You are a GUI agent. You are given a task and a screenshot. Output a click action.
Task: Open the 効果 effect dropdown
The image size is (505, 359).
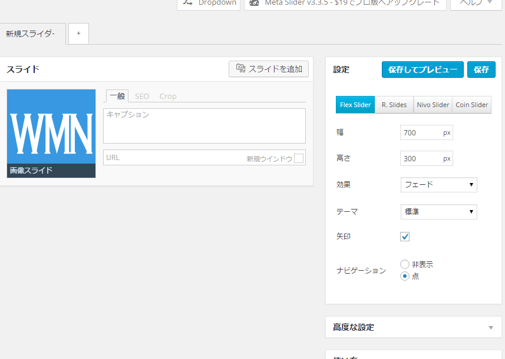click(x=438, y=184)
